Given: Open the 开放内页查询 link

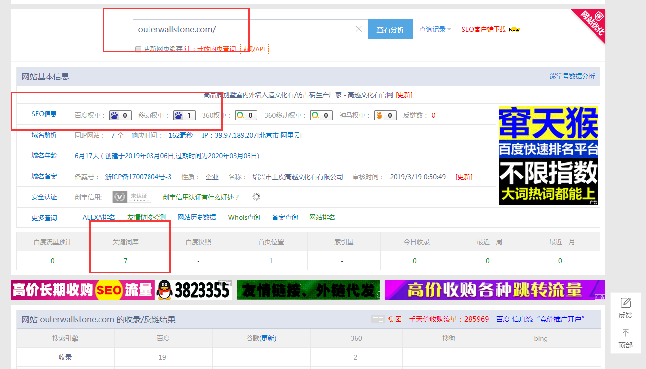Looking at the screenshot, I should [x=216, y=49].
